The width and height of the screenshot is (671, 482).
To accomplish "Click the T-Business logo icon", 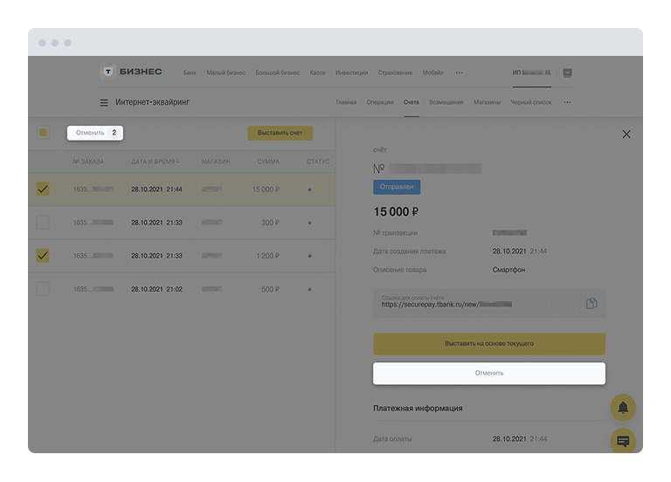I will coord(107,72).
